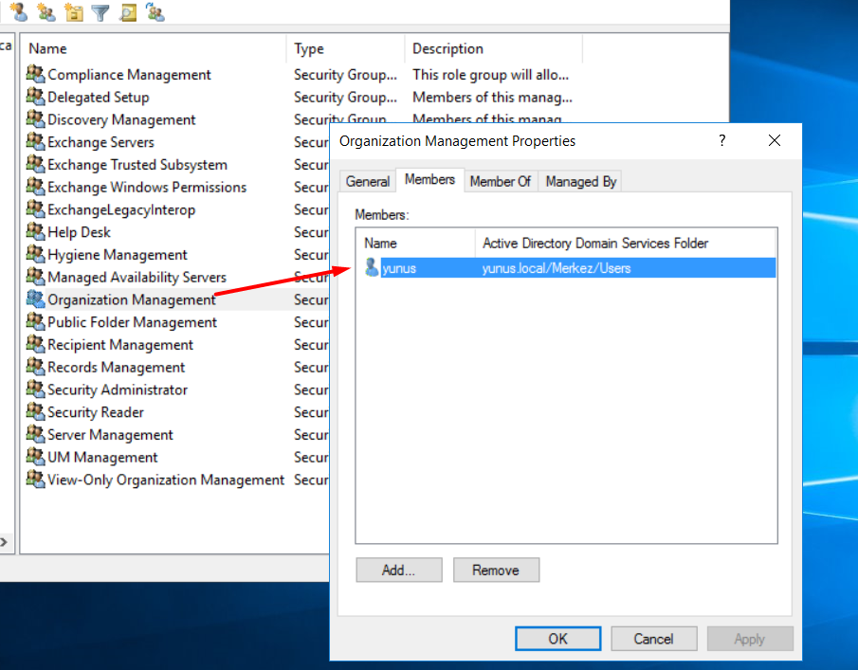Click the help question mark button

(722, 140)
